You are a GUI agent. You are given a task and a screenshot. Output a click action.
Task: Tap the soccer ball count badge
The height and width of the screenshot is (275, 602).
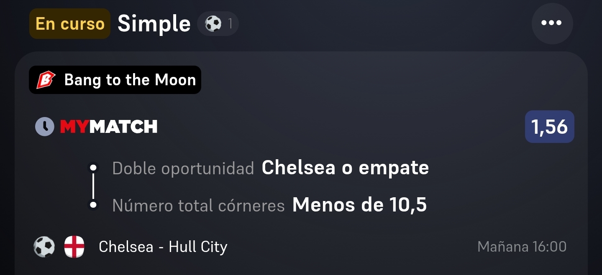pos(218,24)
